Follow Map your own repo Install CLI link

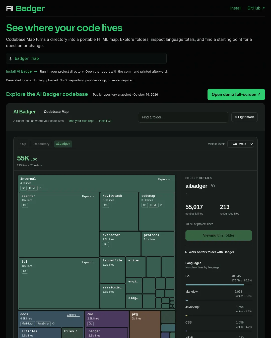click(x=90, y=121)
